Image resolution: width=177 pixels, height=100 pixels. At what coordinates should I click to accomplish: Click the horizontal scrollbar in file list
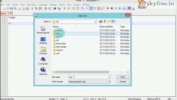(82, 72)
